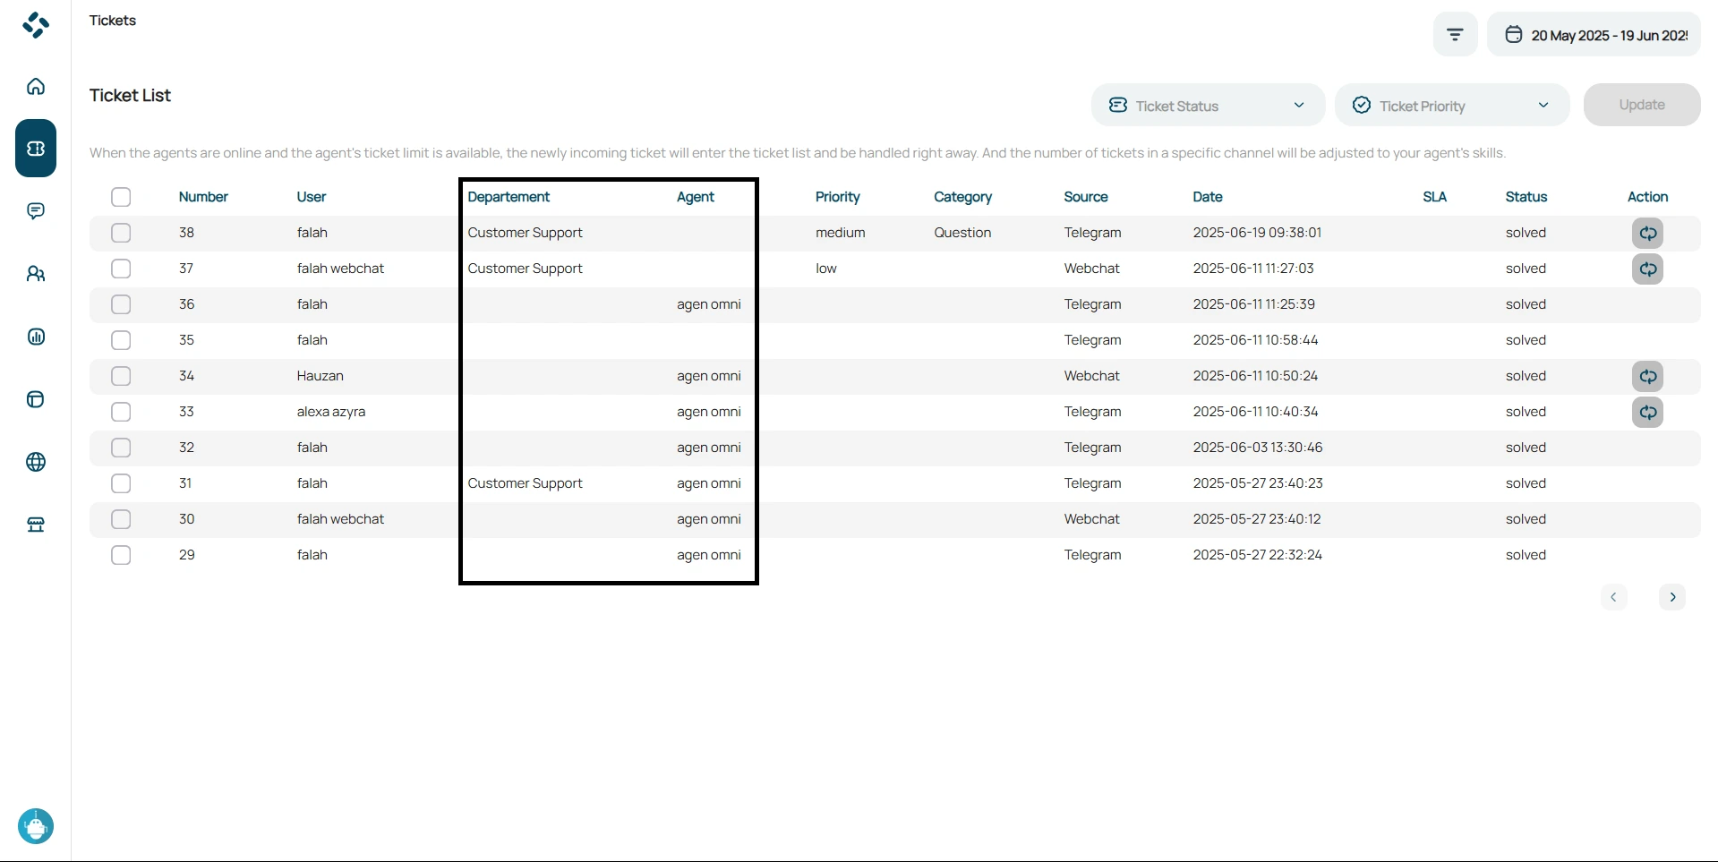Click 'low' priority in ticket 37
The height and width of the screenshot is (862, 1718).
point(825,269)
